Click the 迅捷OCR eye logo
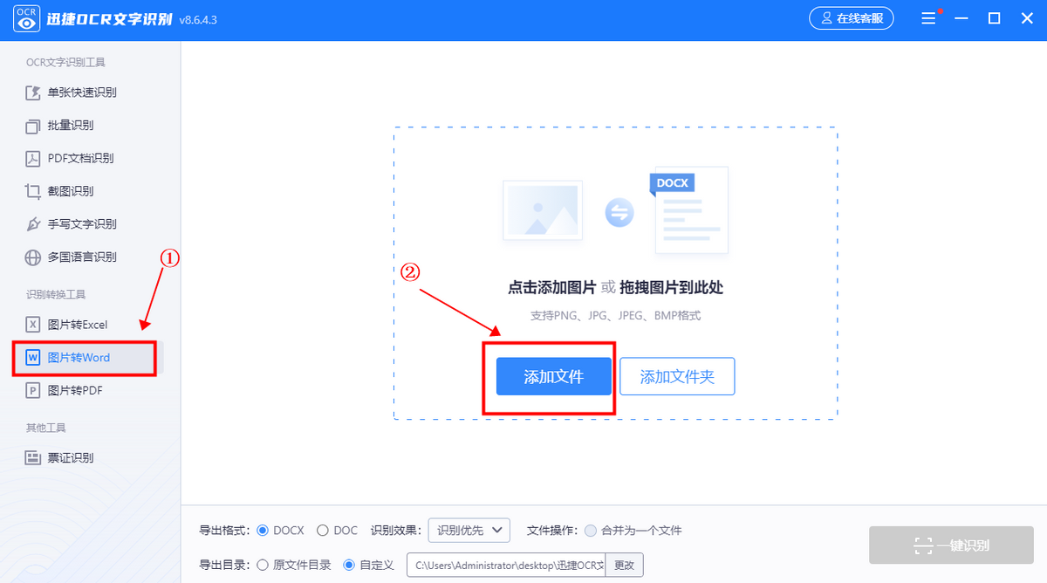1047x583 pixels. (26, 19)
